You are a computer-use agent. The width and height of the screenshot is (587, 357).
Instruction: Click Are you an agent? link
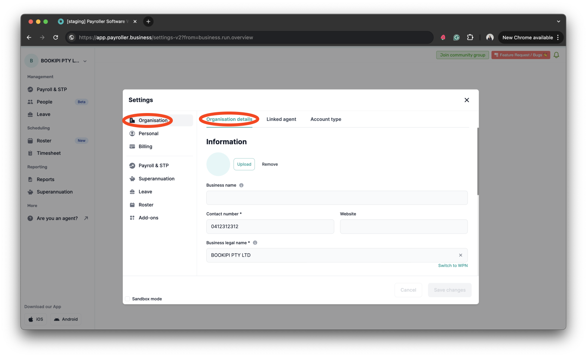(x=58, y=218)
